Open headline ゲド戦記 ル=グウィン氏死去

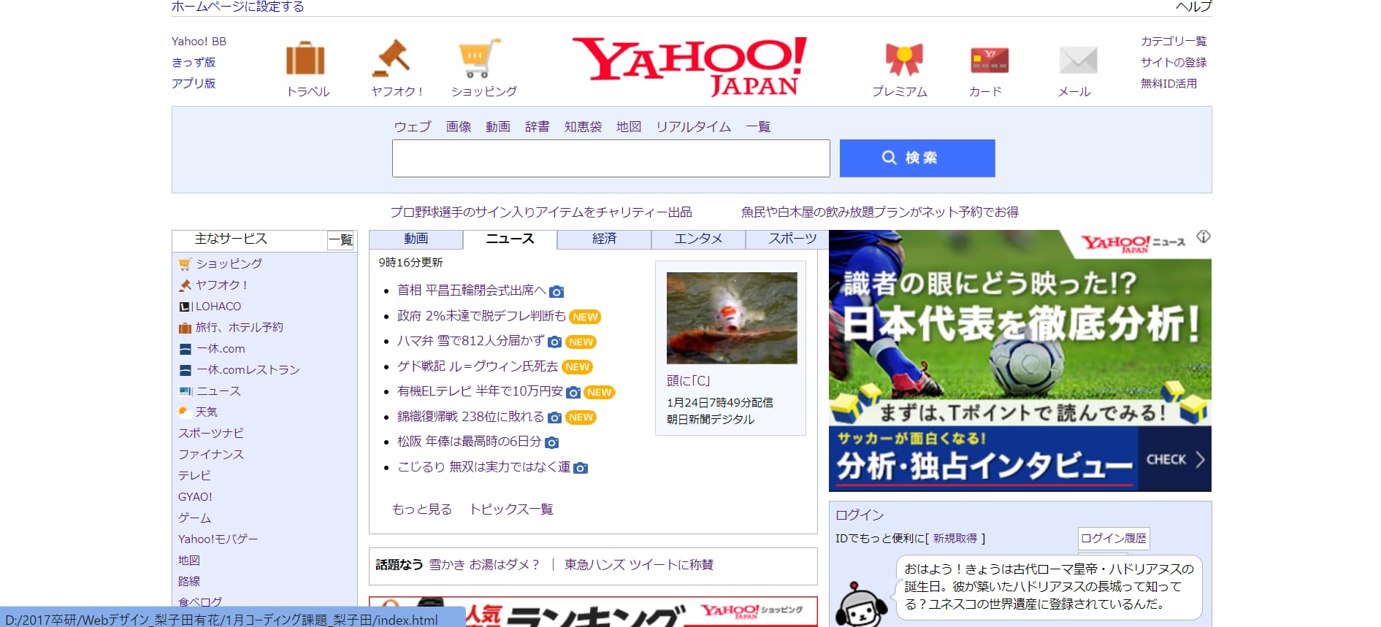click(x=478, y=366)
